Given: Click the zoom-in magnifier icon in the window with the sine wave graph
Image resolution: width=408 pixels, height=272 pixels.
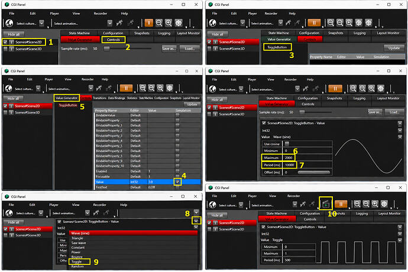Looking at the screenshot, I should [x=371, y=89].
